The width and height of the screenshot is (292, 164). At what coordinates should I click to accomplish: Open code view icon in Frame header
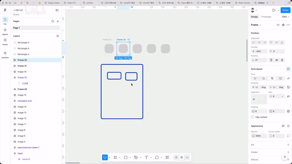(278, 25)
